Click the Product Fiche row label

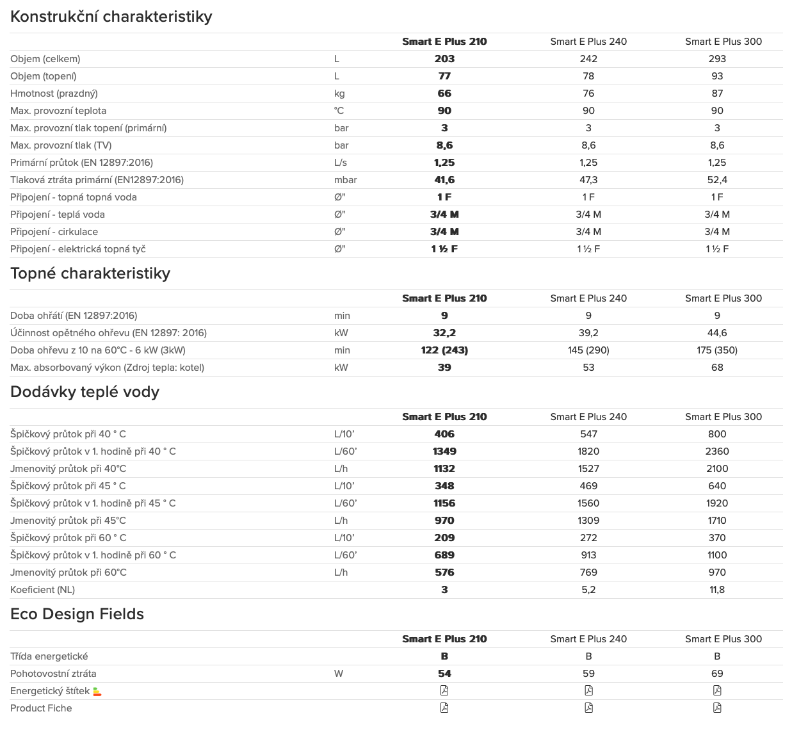41,708
